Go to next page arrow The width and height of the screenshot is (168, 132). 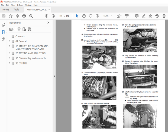click(53, 16)
